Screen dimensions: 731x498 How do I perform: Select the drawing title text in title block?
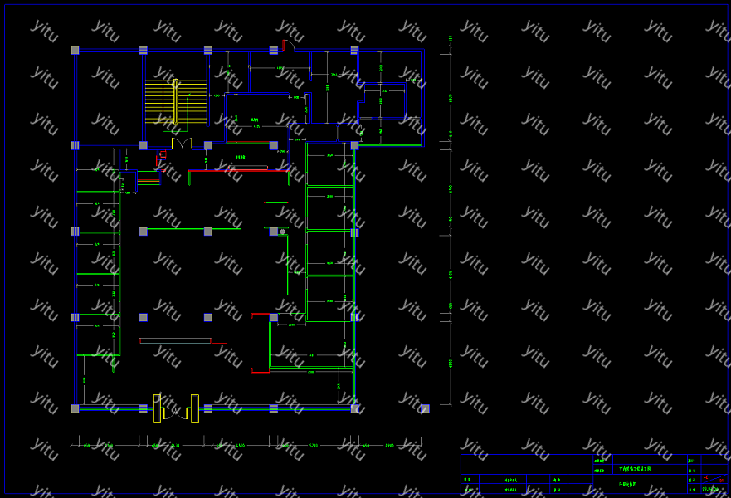(x=631, y=483)
